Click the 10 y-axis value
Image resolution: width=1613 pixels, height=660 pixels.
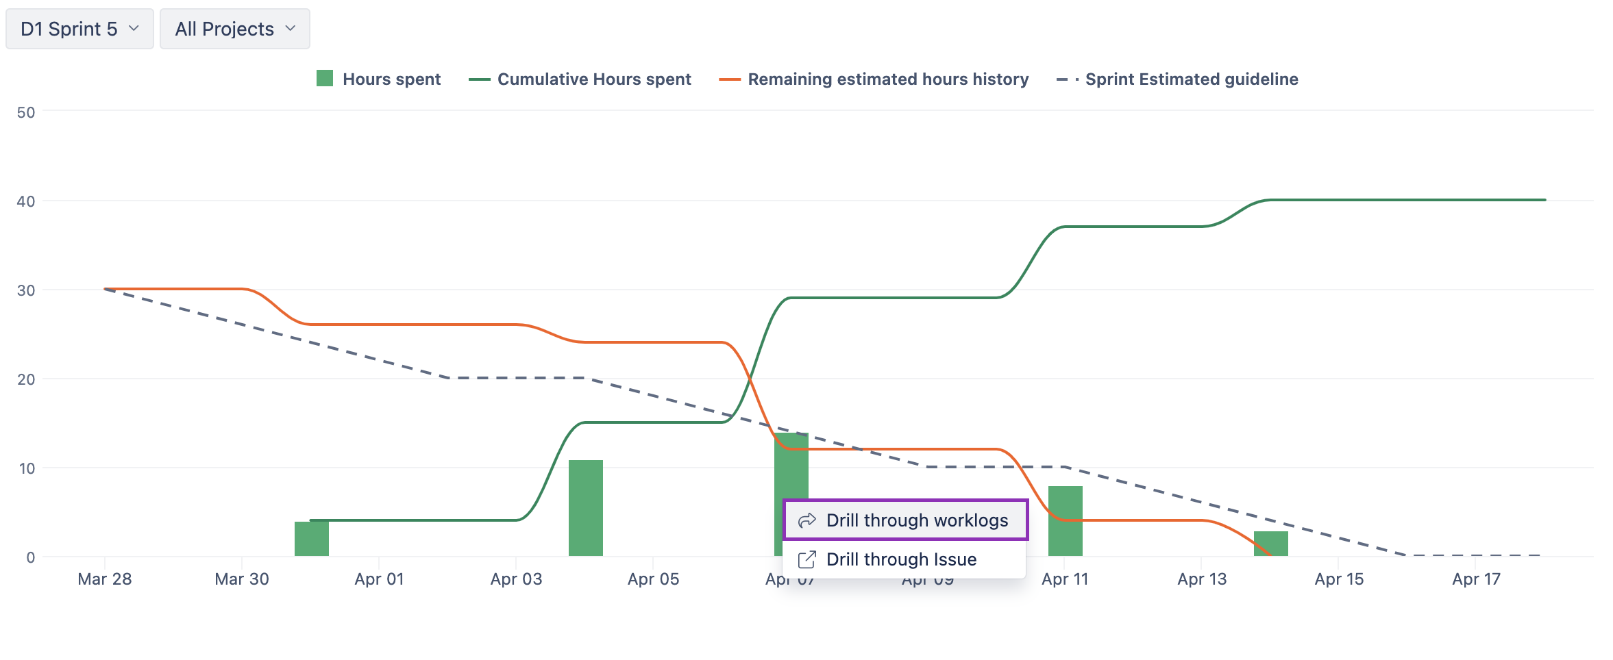(x=26, y=468)
